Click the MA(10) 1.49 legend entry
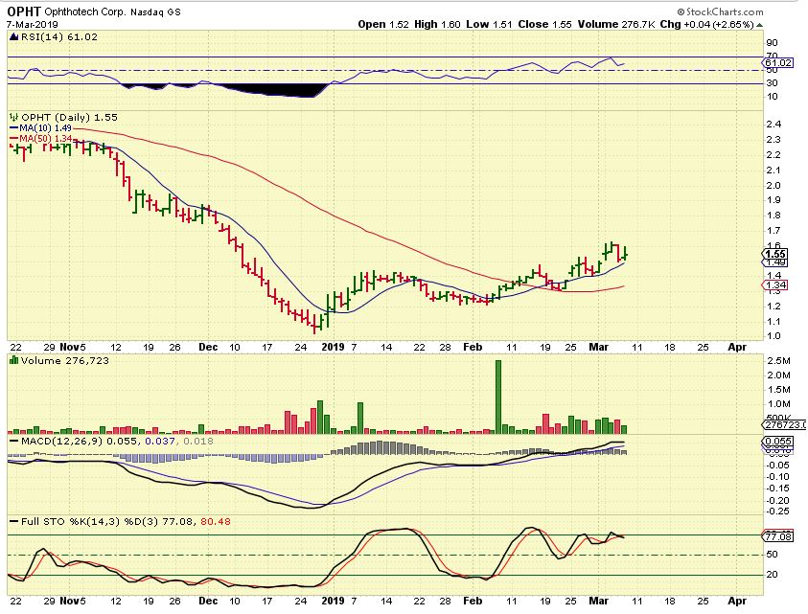 pos(40,127)
